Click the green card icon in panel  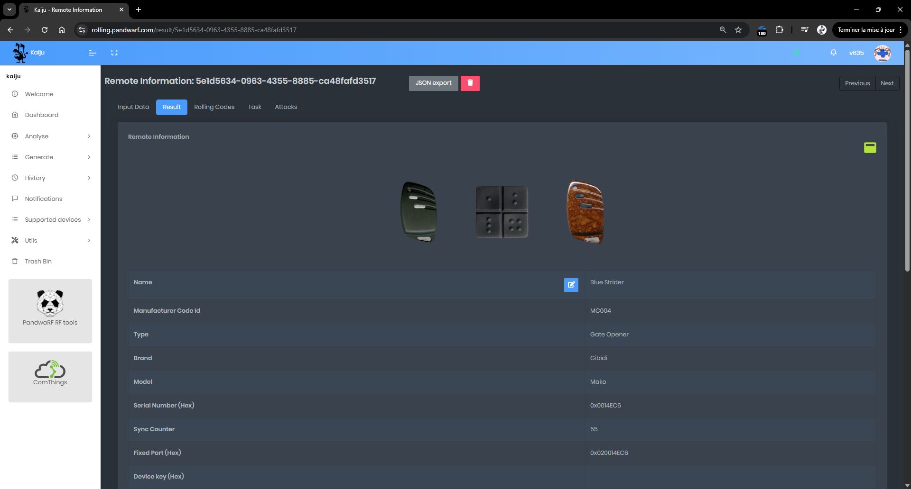pos(870,148)
